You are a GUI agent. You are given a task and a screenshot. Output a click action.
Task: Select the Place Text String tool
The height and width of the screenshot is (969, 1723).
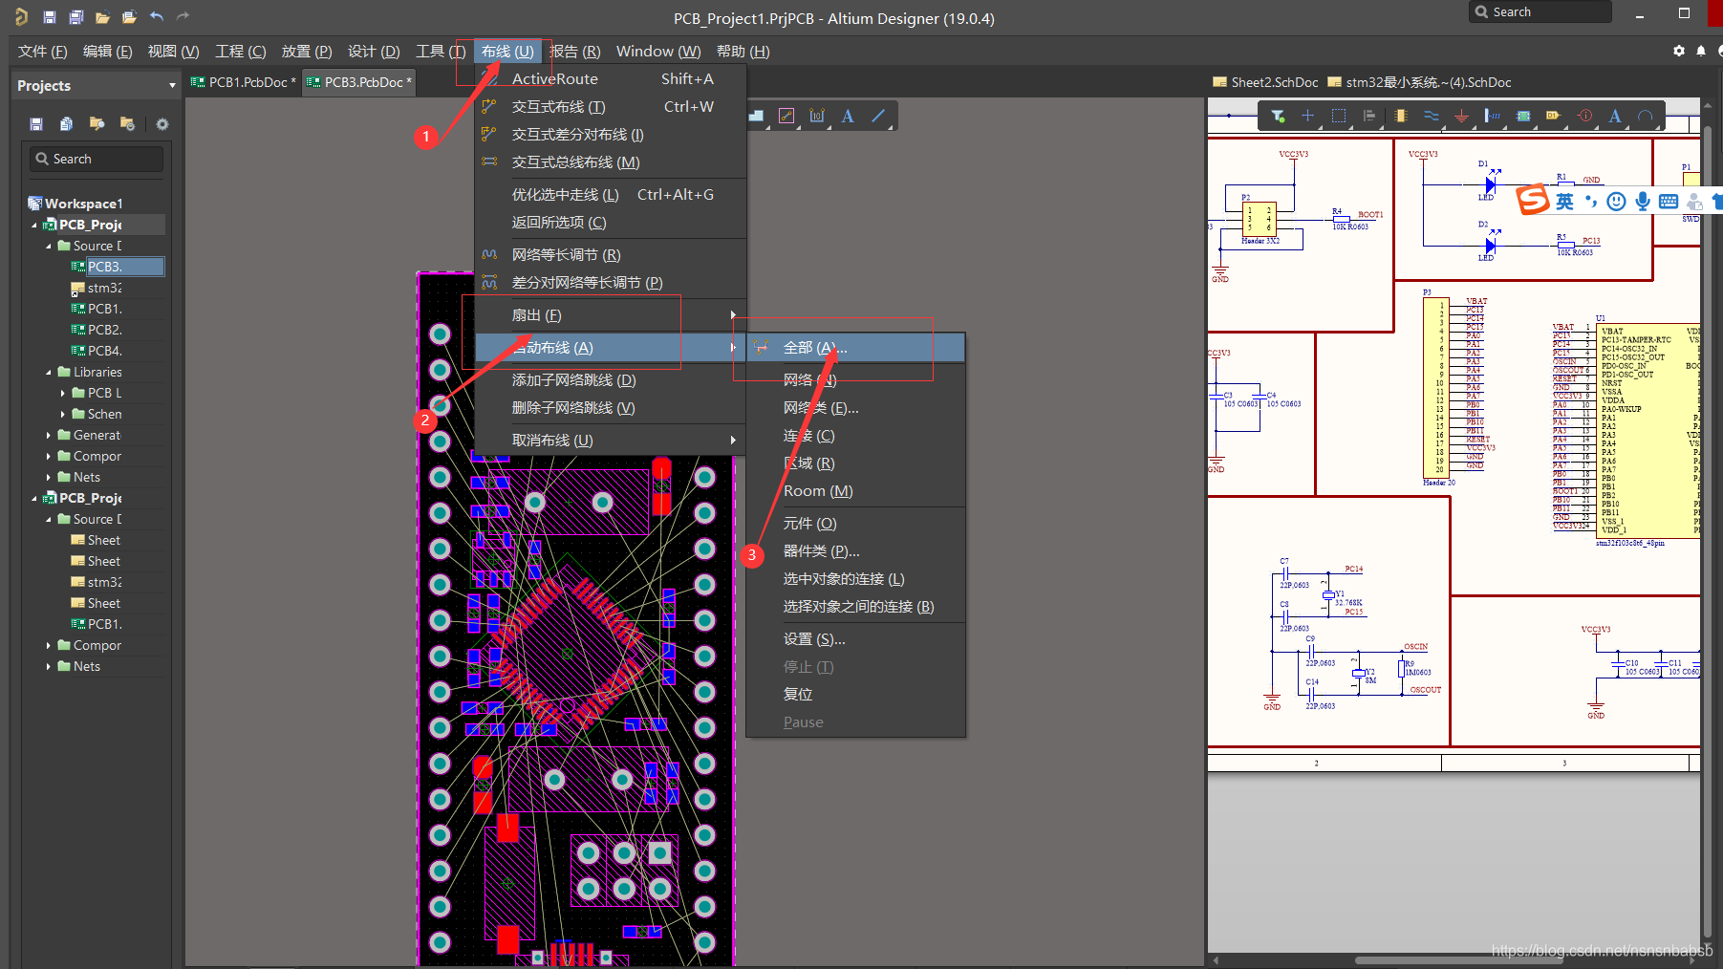1614,116
